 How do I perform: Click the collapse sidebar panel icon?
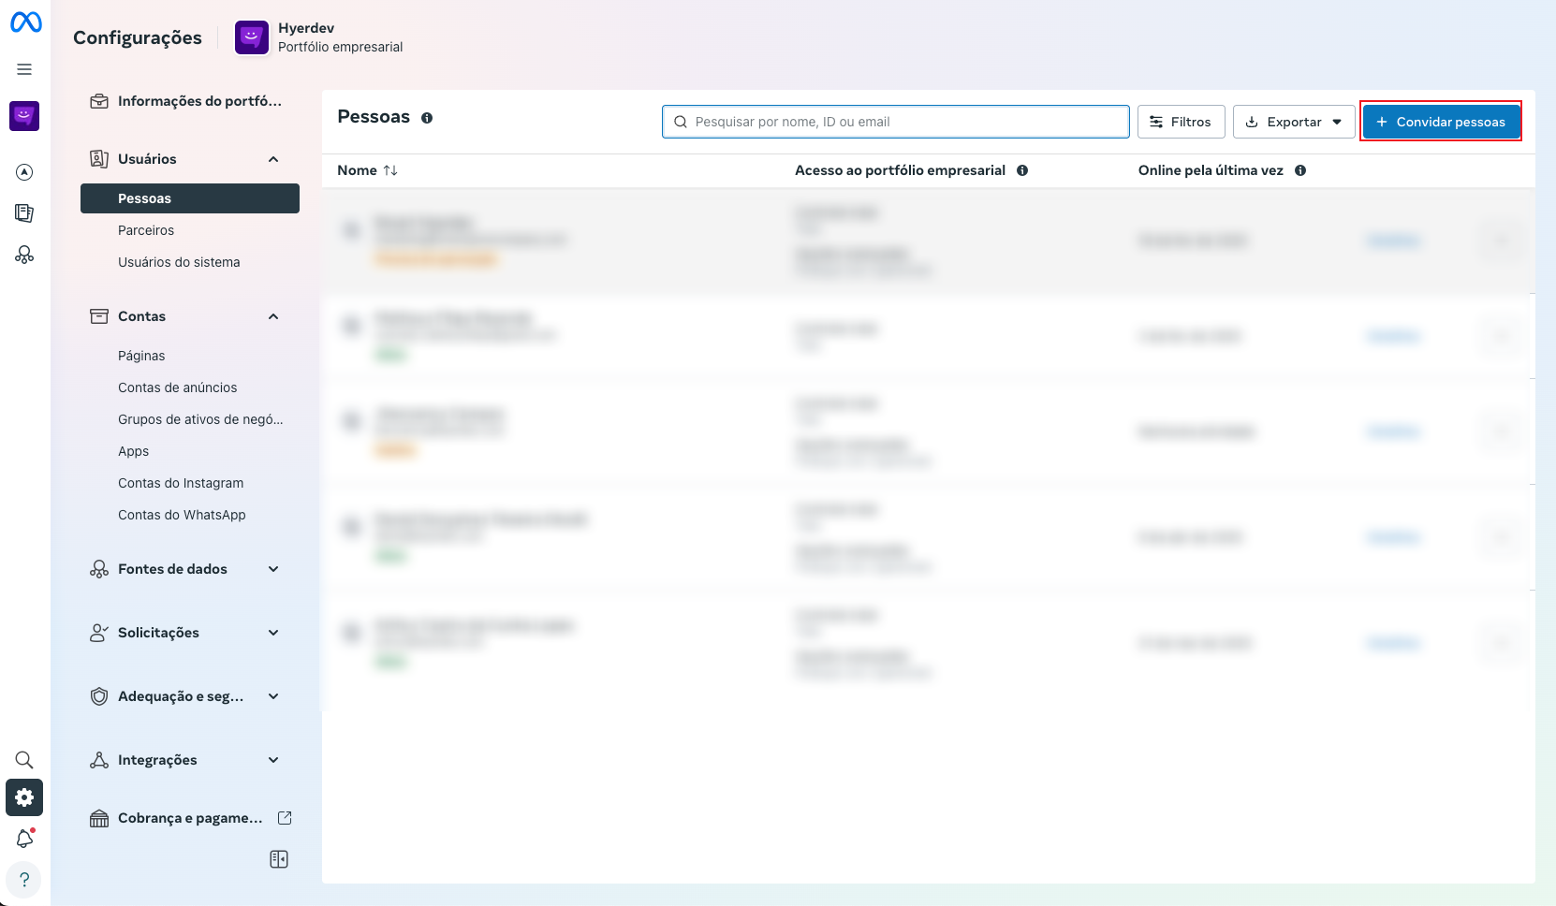point(279,859)
